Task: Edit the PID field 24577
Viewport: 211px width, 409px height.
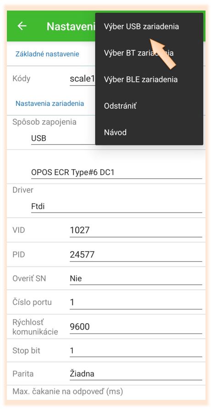Action: [x=136, y=254]
